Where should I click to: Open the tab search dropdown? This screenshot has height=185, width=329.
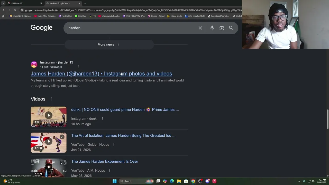click(x=3, y=3)
